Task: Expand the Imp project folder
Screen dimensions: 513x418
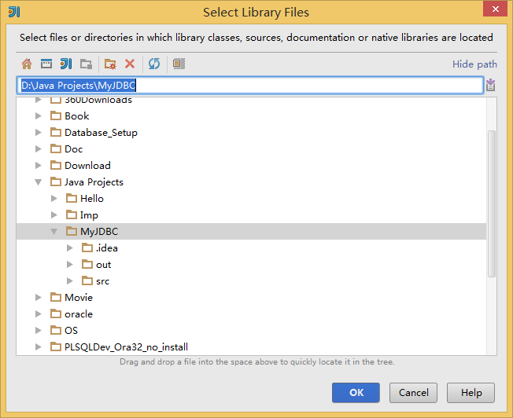Action: pyautogui.click(x=54, y=214)
